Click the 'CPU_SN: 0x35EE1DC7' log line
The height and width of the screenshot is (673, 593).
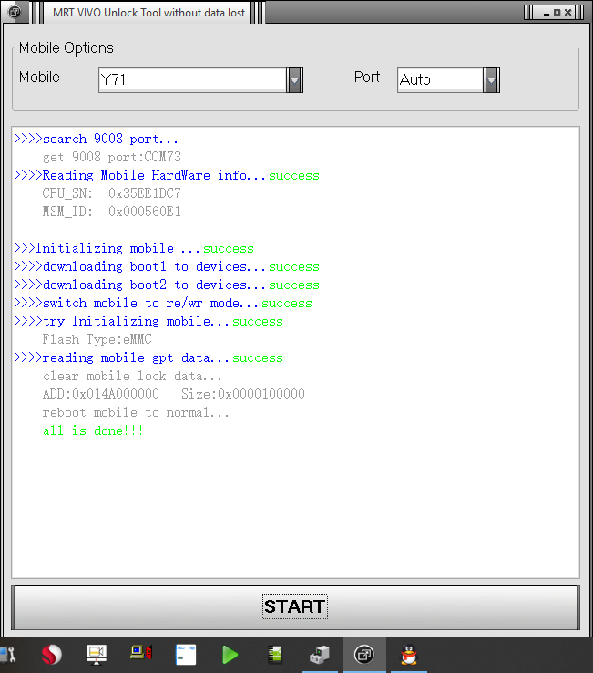111,193
